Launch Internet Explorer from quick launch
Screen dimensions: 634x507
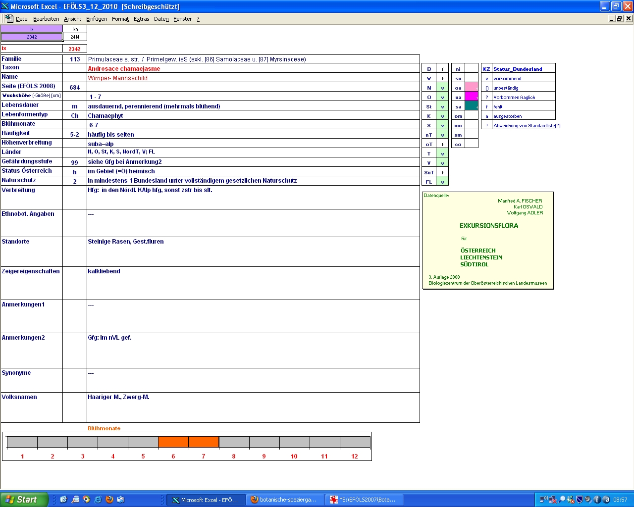(x=98, y=500)
